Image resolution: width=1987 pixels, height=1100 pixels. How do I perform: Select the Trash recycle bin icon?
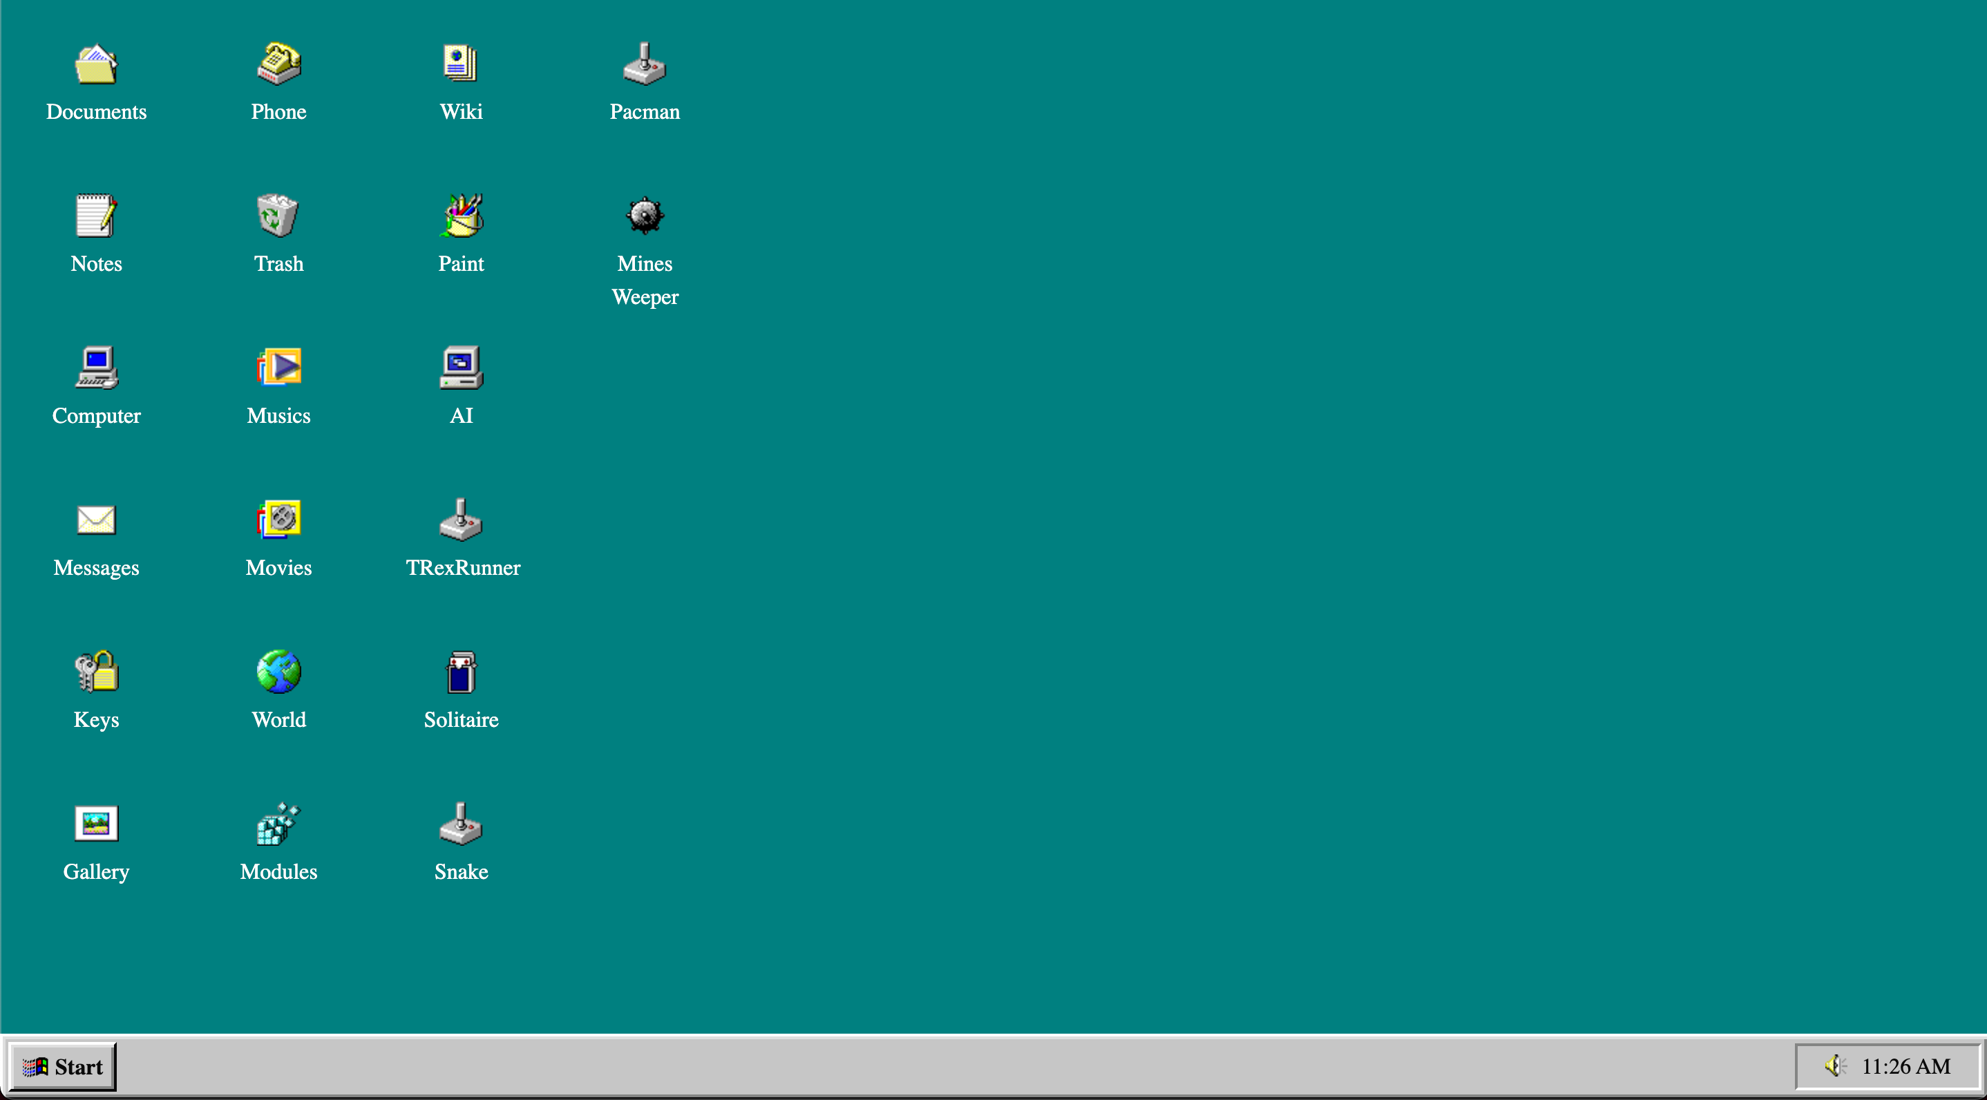click(x=278, y=216)
